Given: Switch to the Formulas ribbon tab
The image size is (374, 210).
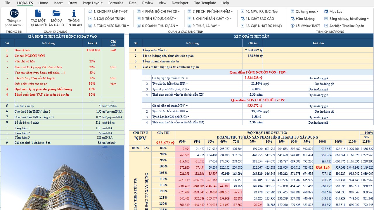Looking at the screenshot, I should (116, 3).
